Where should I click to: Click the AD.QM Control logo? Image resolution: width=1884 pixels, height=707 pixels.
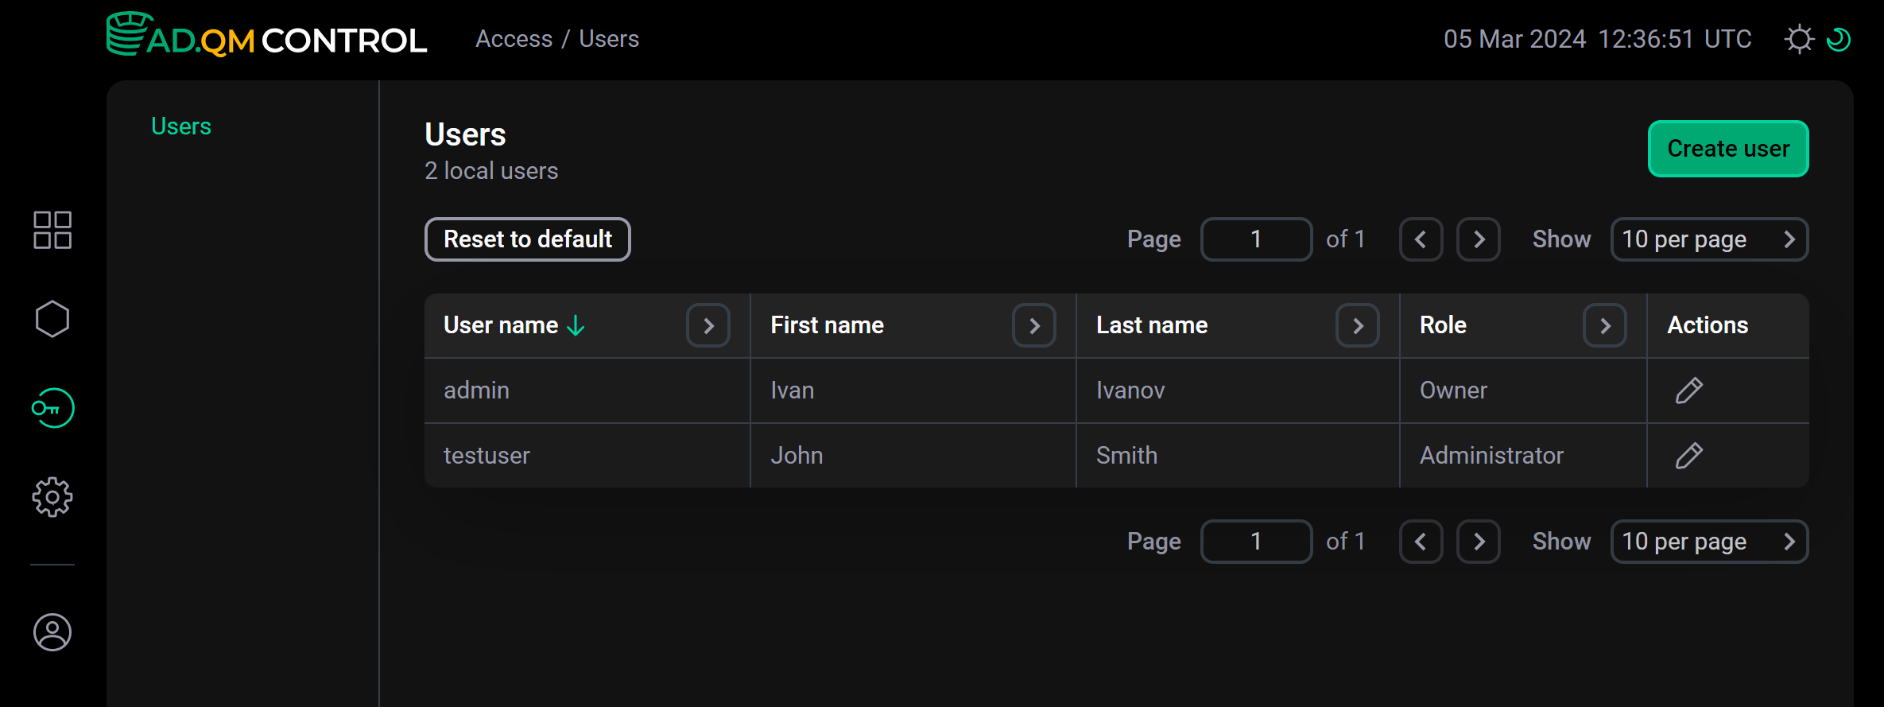(x=267, y=37)
